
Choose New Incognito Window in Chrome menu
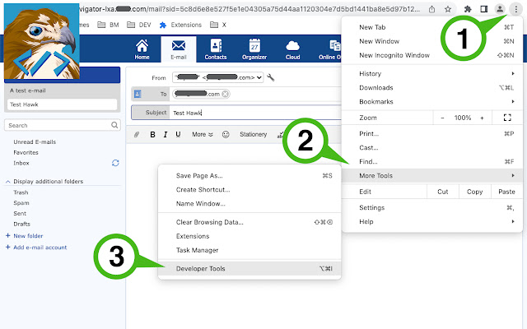[x=394, y=55]
